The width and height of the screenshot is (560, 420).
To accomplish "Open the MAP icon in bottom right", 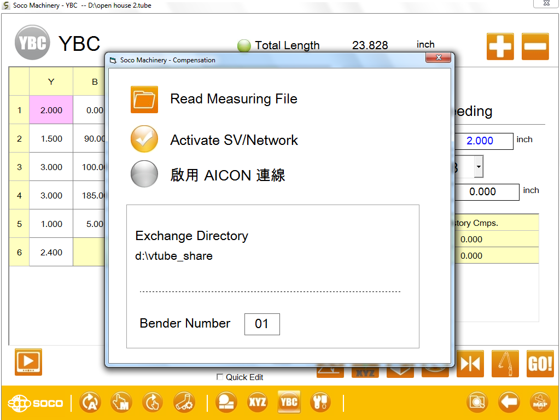I will click(540, 403).
